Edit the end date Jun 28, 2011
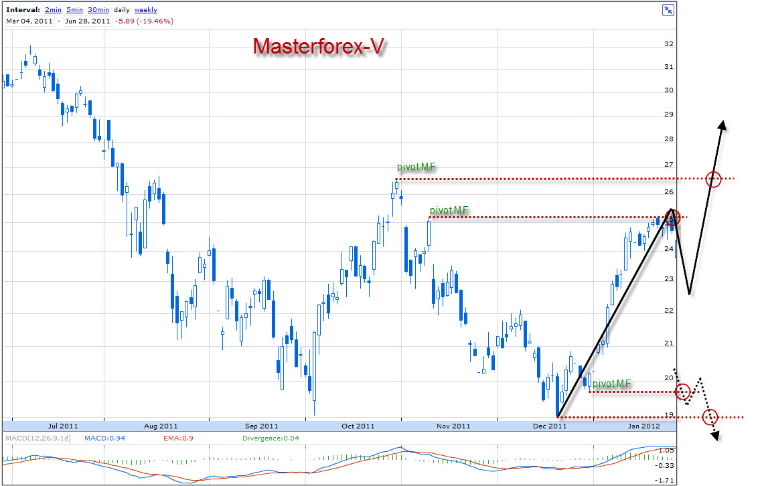 [x=87, y=21]
